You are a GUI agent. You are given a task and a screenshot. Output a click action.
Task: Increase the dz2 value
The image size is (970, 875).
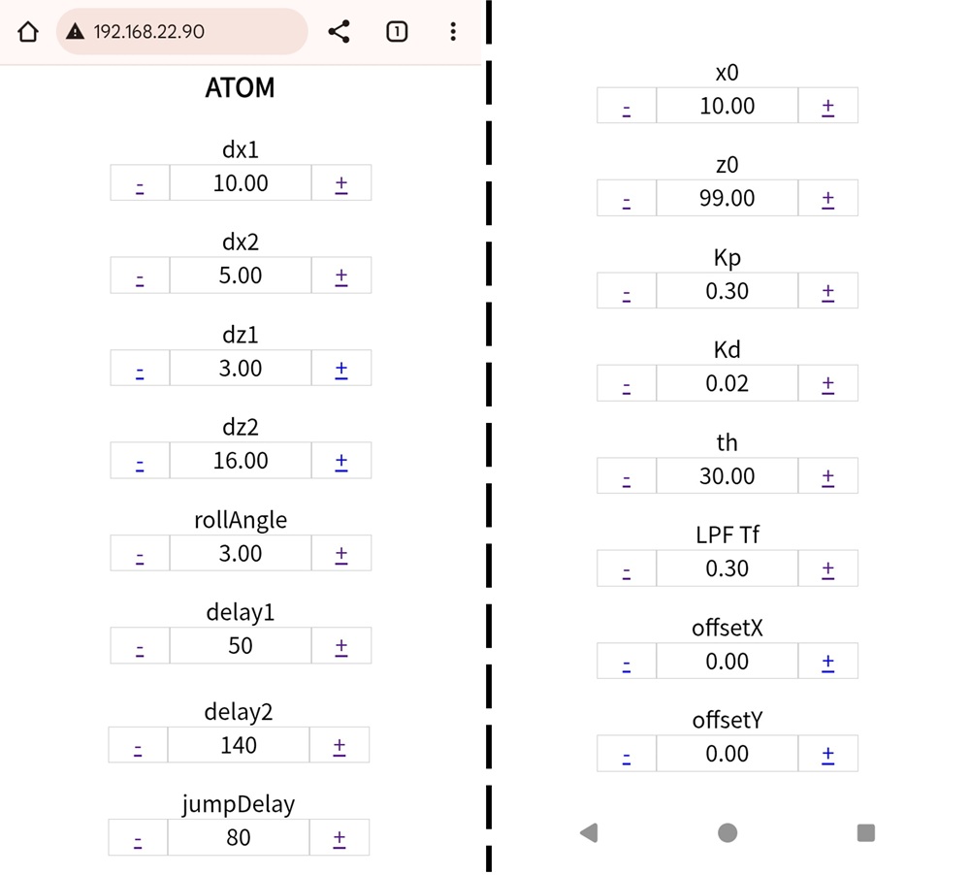click(x=341, y=461)
